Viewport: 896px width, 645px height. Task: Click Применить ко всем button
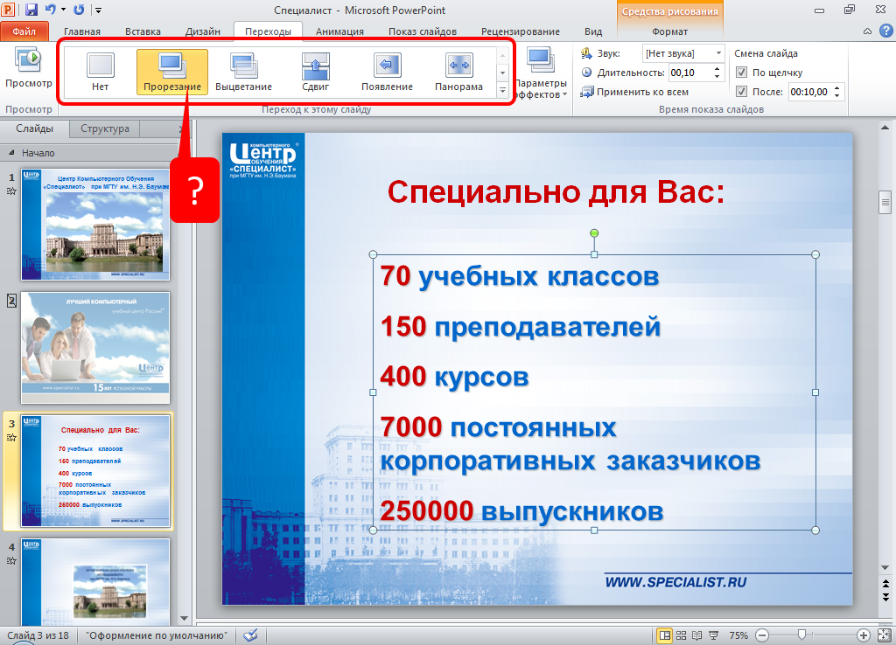click(634, 92)
